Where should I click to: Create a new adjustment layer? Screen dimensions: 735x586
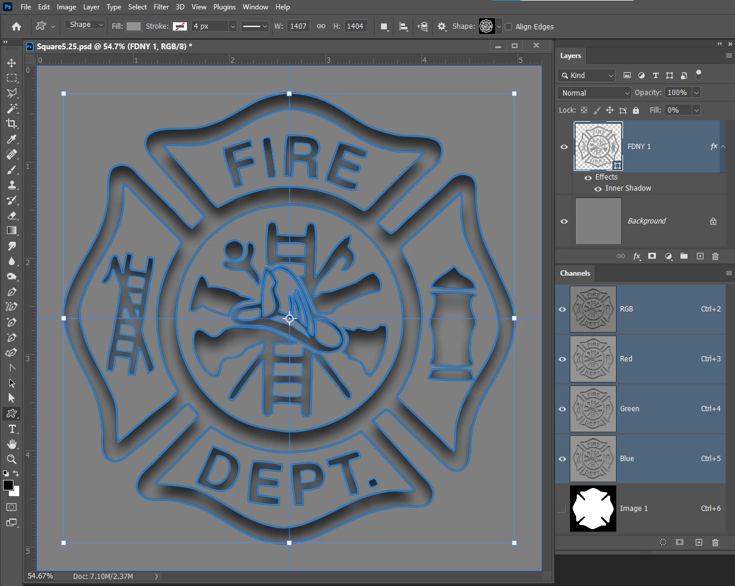point(668,256)
